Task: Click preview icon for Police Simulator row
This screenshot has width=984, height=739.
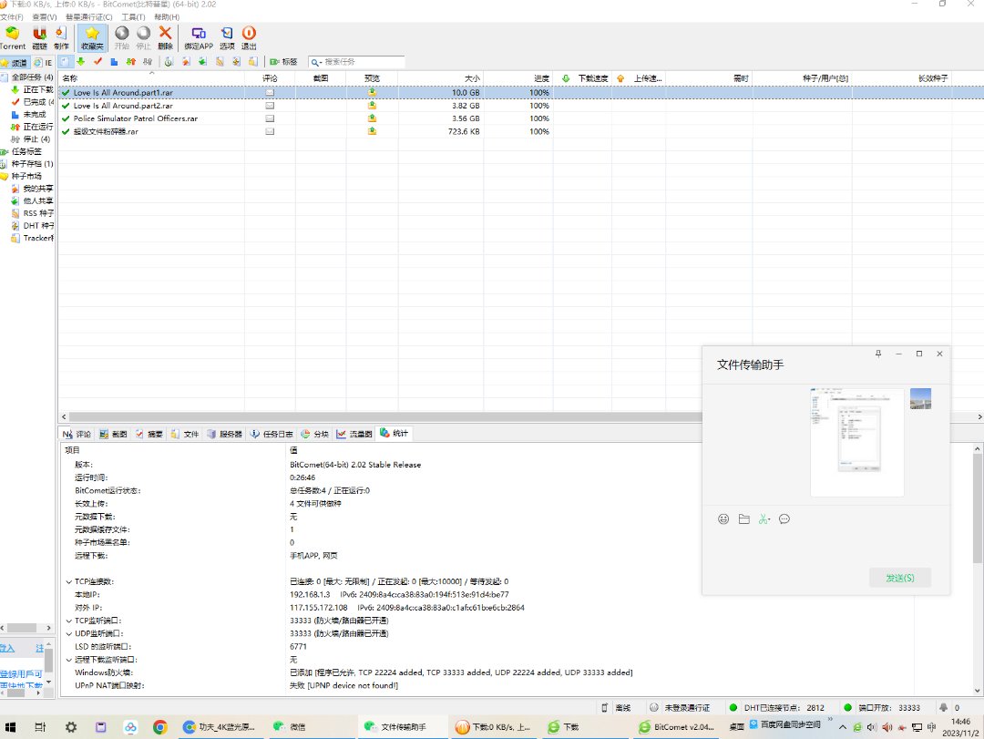Action: [372, 118]
